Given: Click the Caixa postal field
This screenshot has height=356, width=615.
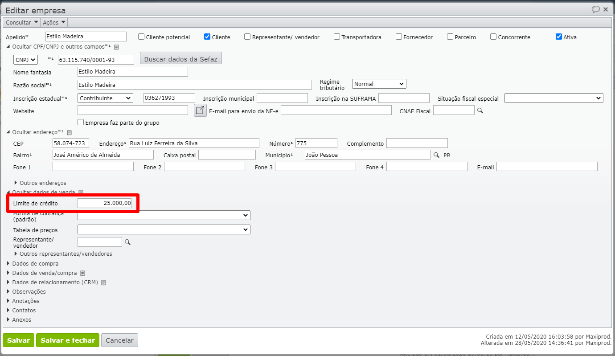Looking at the screenshot, I should pyautogui.click(x=227, y=155).
